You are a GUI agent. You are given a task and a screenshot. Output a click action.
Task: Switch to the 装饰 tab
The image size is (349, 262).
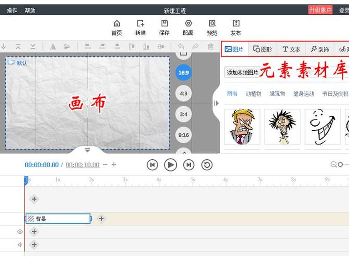point(320,49)
